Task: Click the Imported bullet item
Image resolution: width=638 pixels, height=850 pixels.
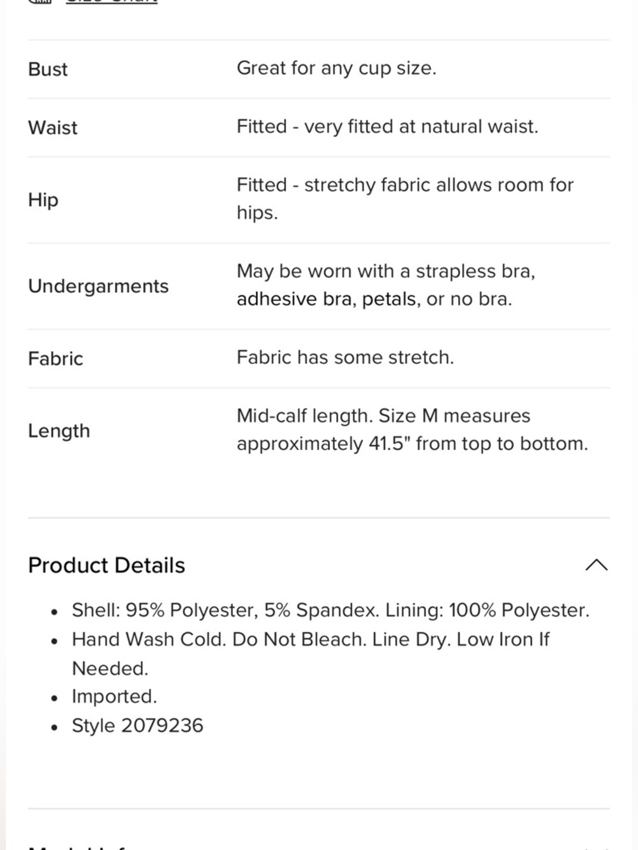Action: [114, 696]
